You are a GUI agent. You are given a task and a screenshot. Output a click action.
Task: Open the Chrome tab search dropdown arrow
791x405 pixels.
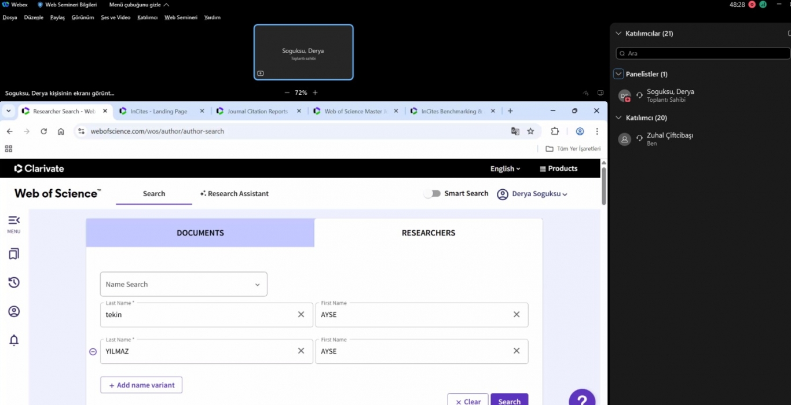click(x=9, y=111)
